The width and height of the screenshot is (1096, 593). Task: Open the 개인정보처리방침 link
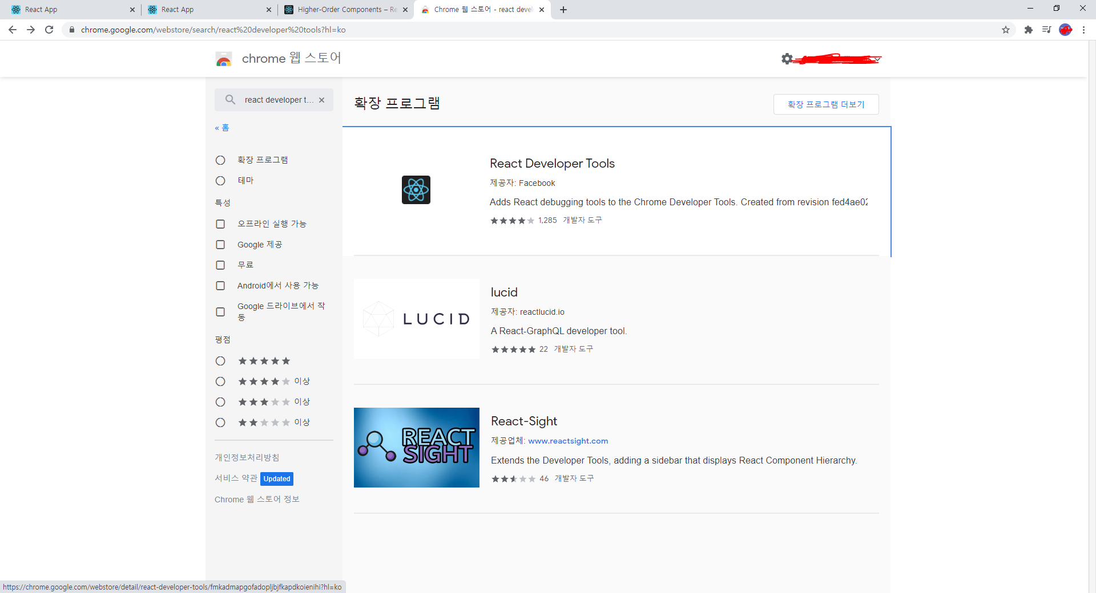[247, 457]
